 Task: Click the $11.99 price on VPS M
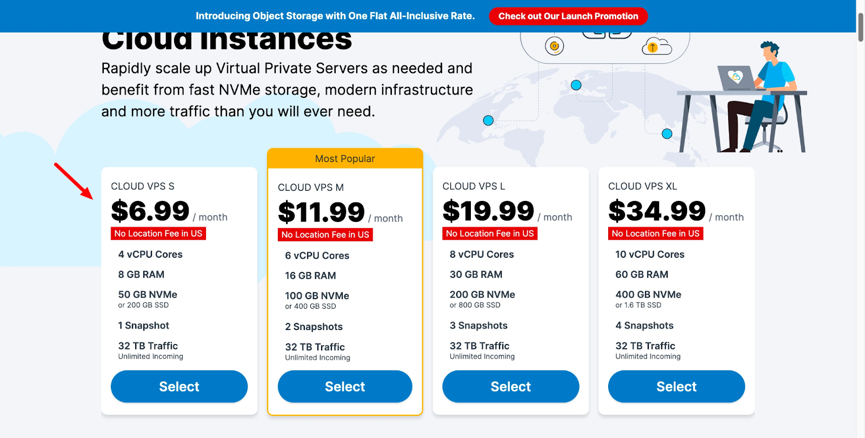point(321,212)
